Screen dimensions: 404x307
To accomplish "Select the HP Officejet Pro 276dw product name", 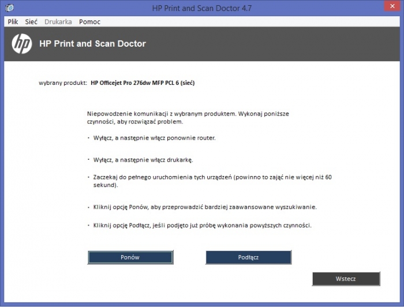I will pos(143,83).
